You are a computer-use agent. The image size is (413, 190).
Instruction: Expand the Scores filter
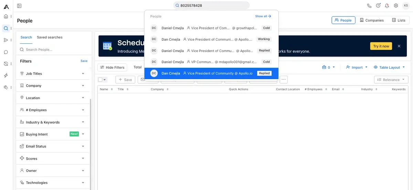pos(53,158)
